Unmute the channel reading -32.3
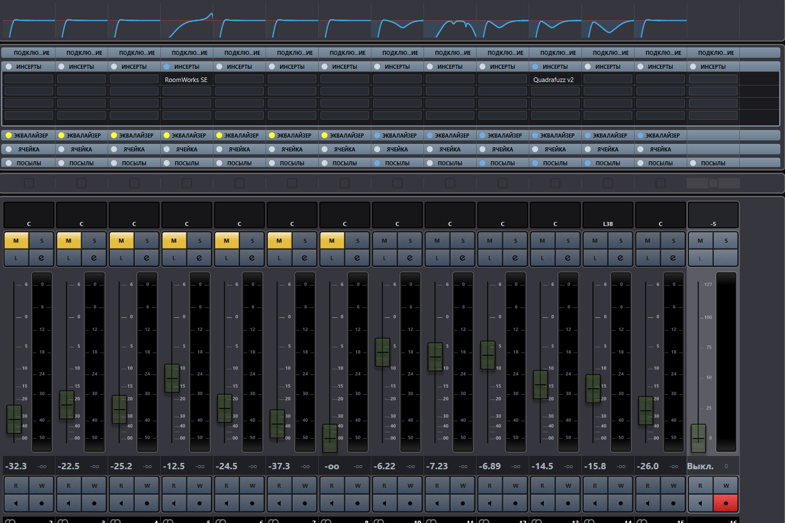This screenshot has height=523, width=785. pyautogui.click(x=16, y=240)
